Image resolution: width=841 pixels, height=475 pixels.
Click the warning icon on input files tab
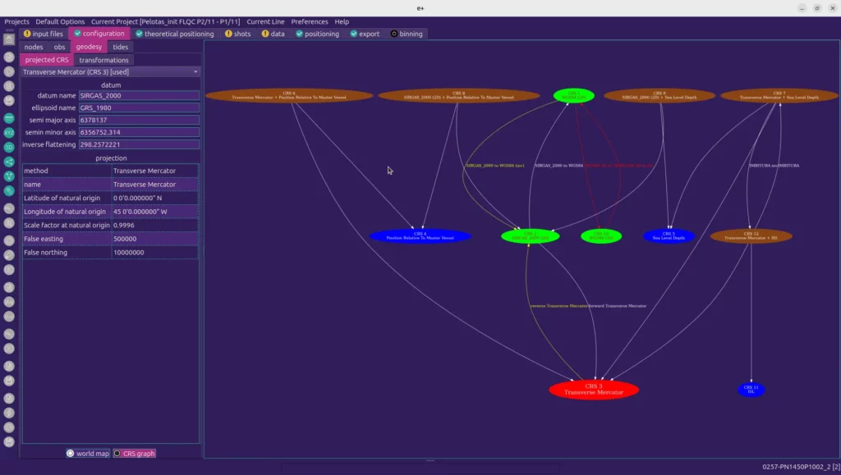(x=27, y=34)
